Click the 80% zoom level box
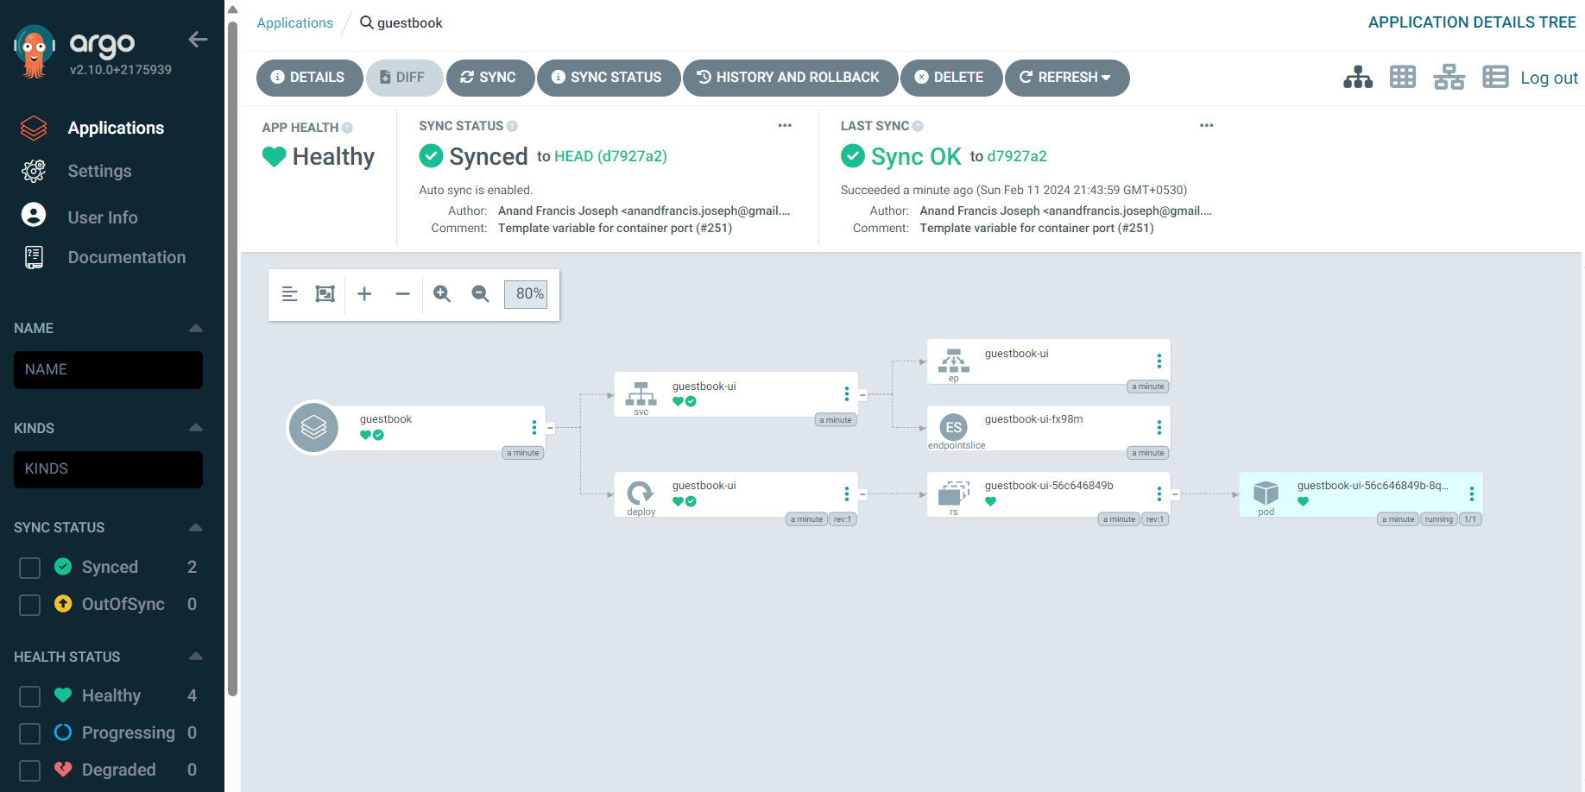This screenshot has width=1585, height=792. (526, 294)
